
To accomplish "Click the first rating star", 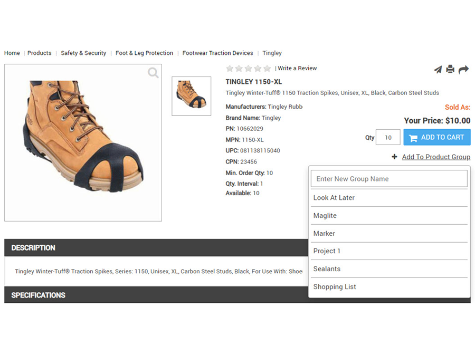I will pos(230,69).
